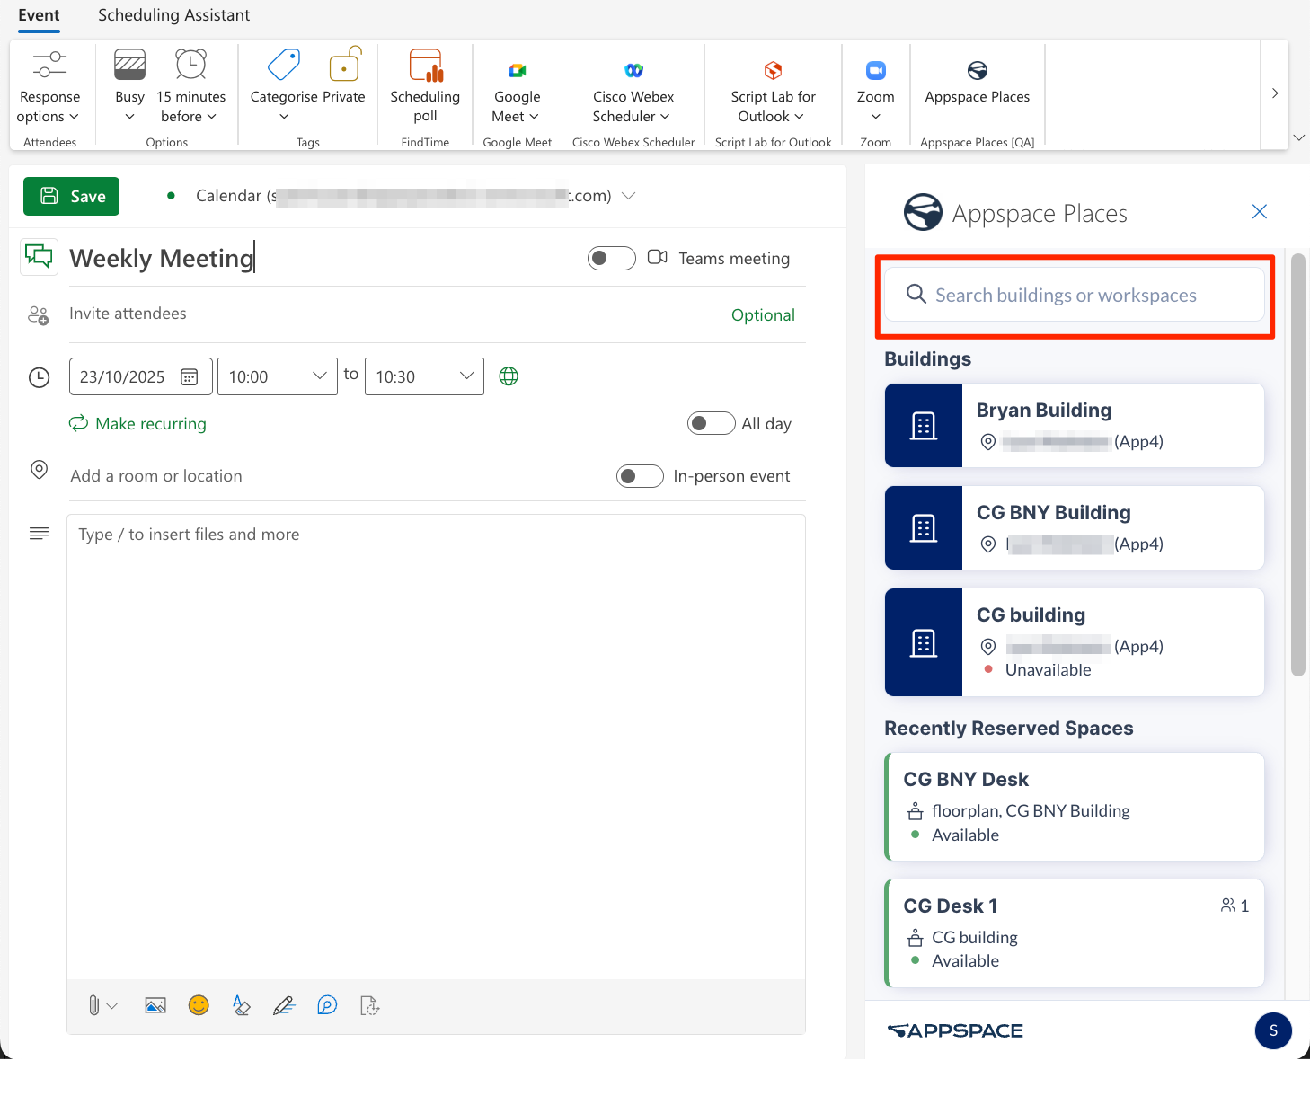Click the Loop component icon
This screenshot has width=1310, height=1096.
(x=327, y=1005)
